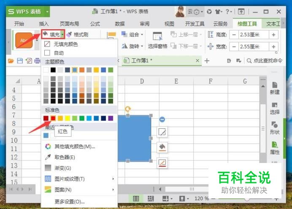Open the Page Layout (页面布局) tab
Image resolution: width=292 pixels, height=209 pixels.
point(69,24)
